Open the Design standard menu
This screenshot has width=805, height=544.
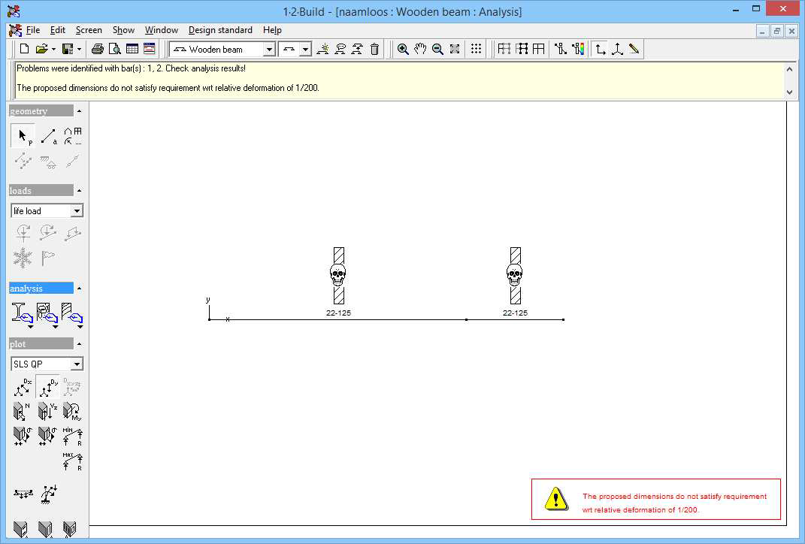pos(220,30)
